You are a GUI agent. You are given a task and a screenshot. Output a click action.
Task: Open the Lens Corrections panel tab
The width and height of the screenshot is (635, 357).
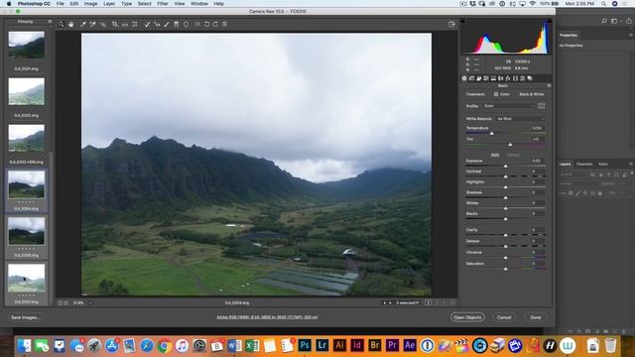pos(501,78)
